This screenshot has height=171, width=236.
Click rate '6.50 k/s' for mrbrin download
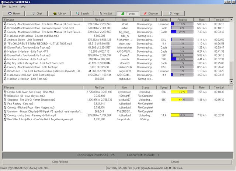click(x=202, y=28)
